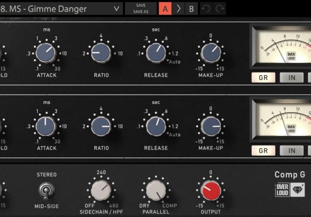Click the redo arrow icon
The width and height of the screenshot is (311, 217).
click(220, 9)
